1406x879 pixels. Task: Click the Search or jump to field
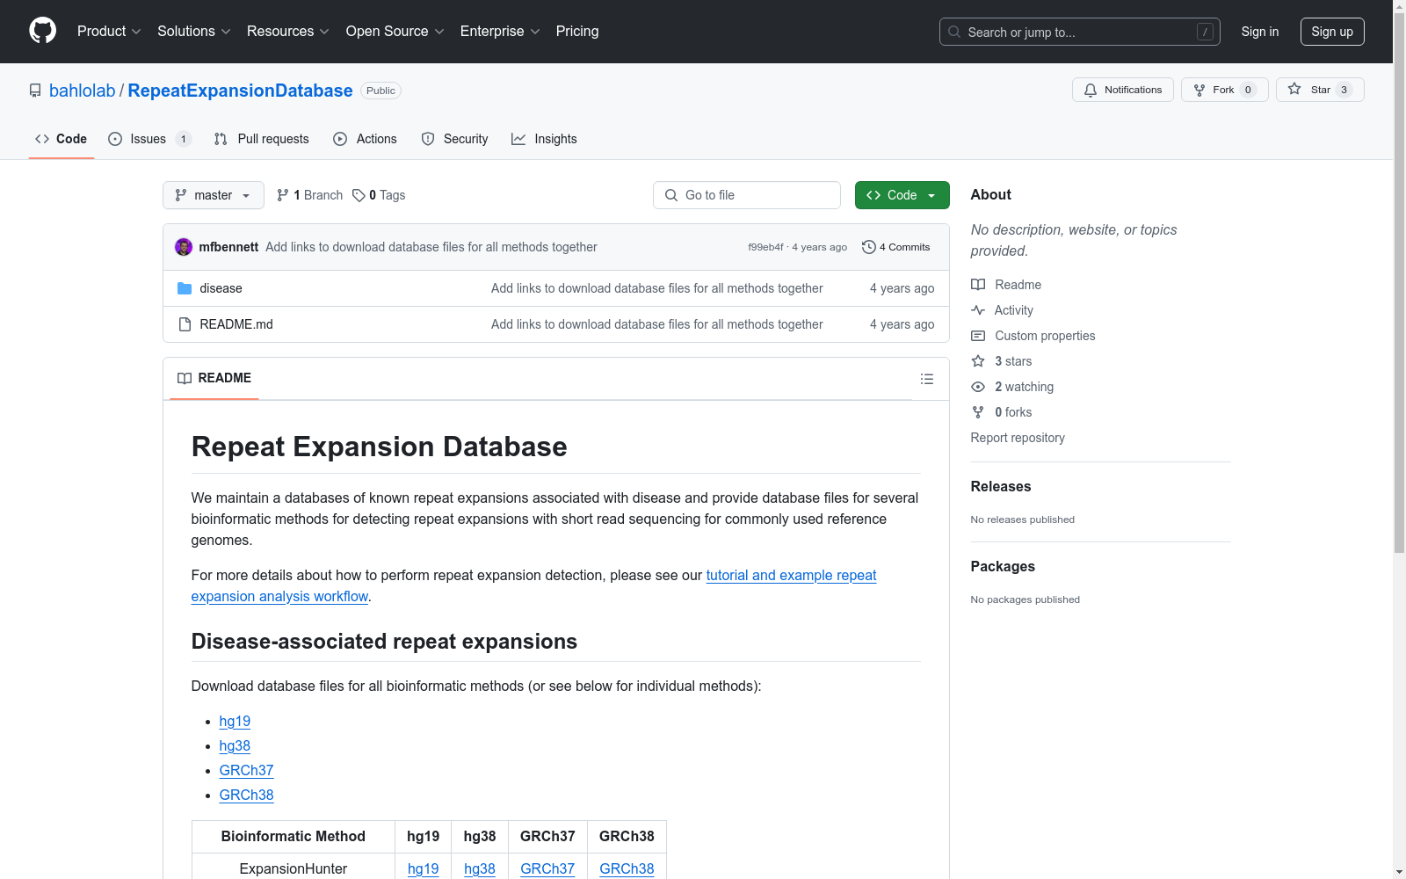1080,32
